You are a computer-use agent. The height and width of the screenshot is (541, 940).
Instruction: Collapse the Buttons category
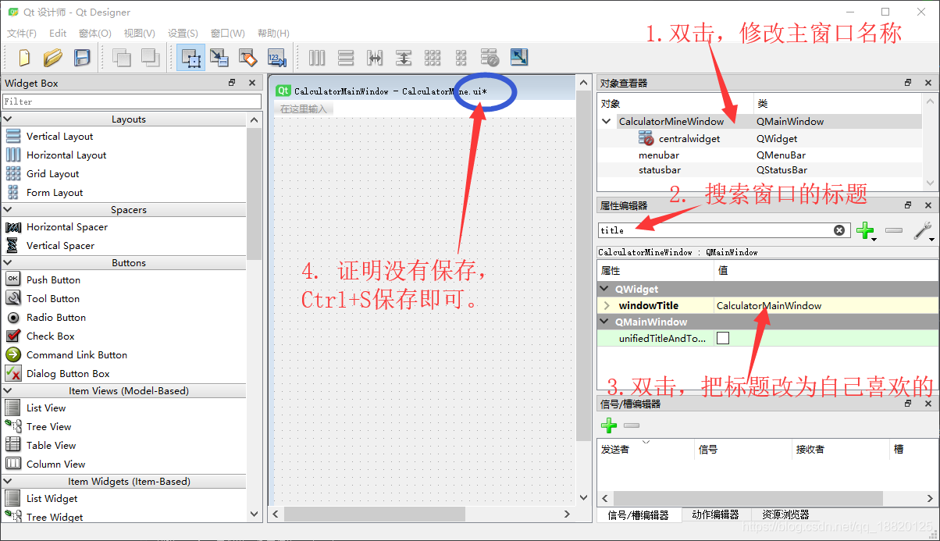pos(8,263)
